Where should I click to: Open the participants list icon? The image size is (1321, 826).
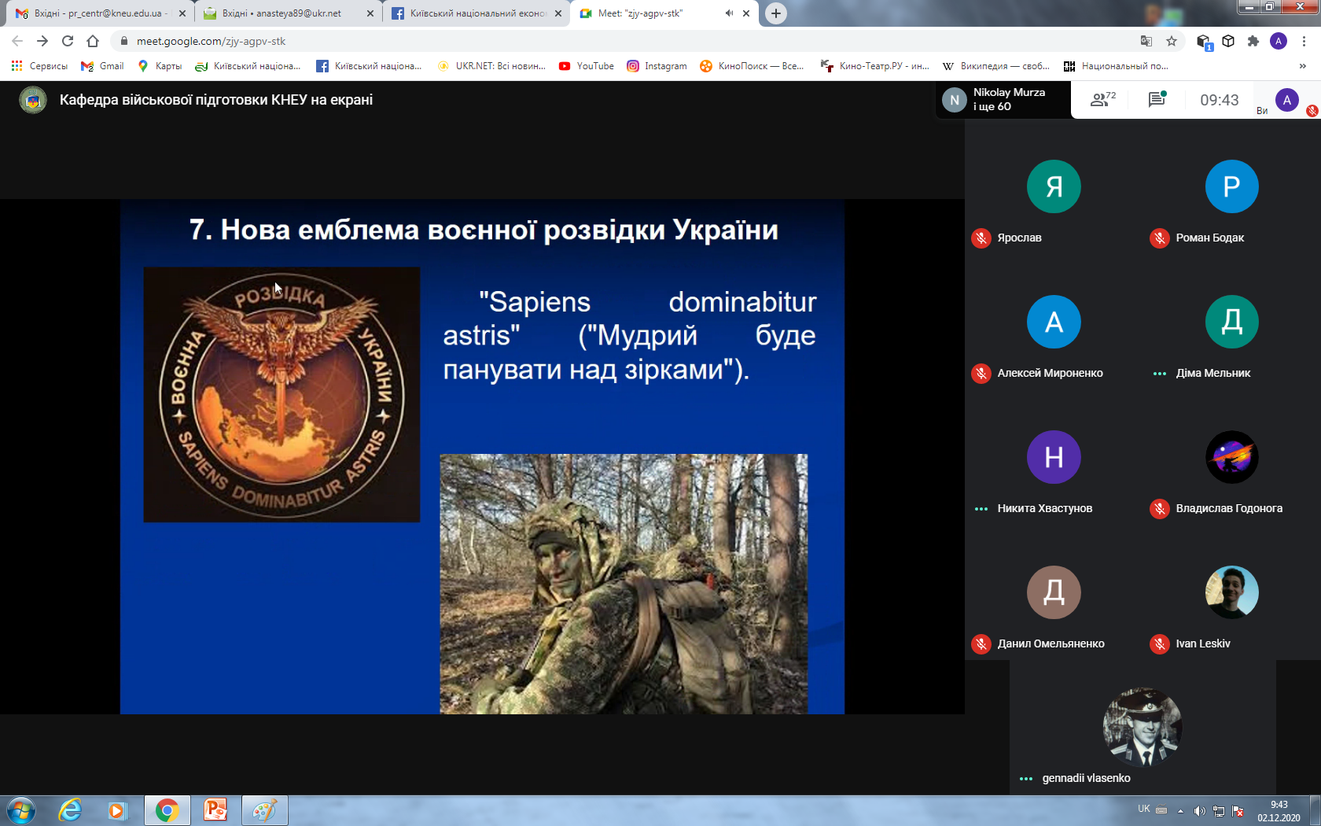(x=1102, y=100)
